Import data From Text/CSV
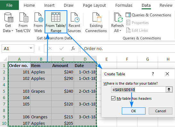 pos(23,23)
